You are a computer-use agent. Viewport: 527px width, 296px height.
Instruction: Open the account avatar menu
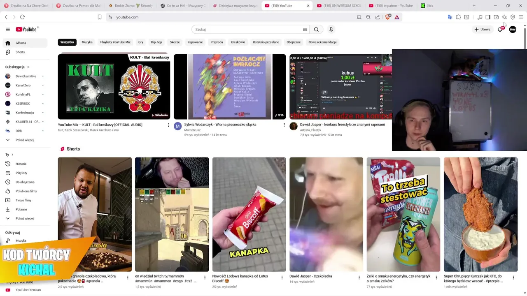click(513, 29)
